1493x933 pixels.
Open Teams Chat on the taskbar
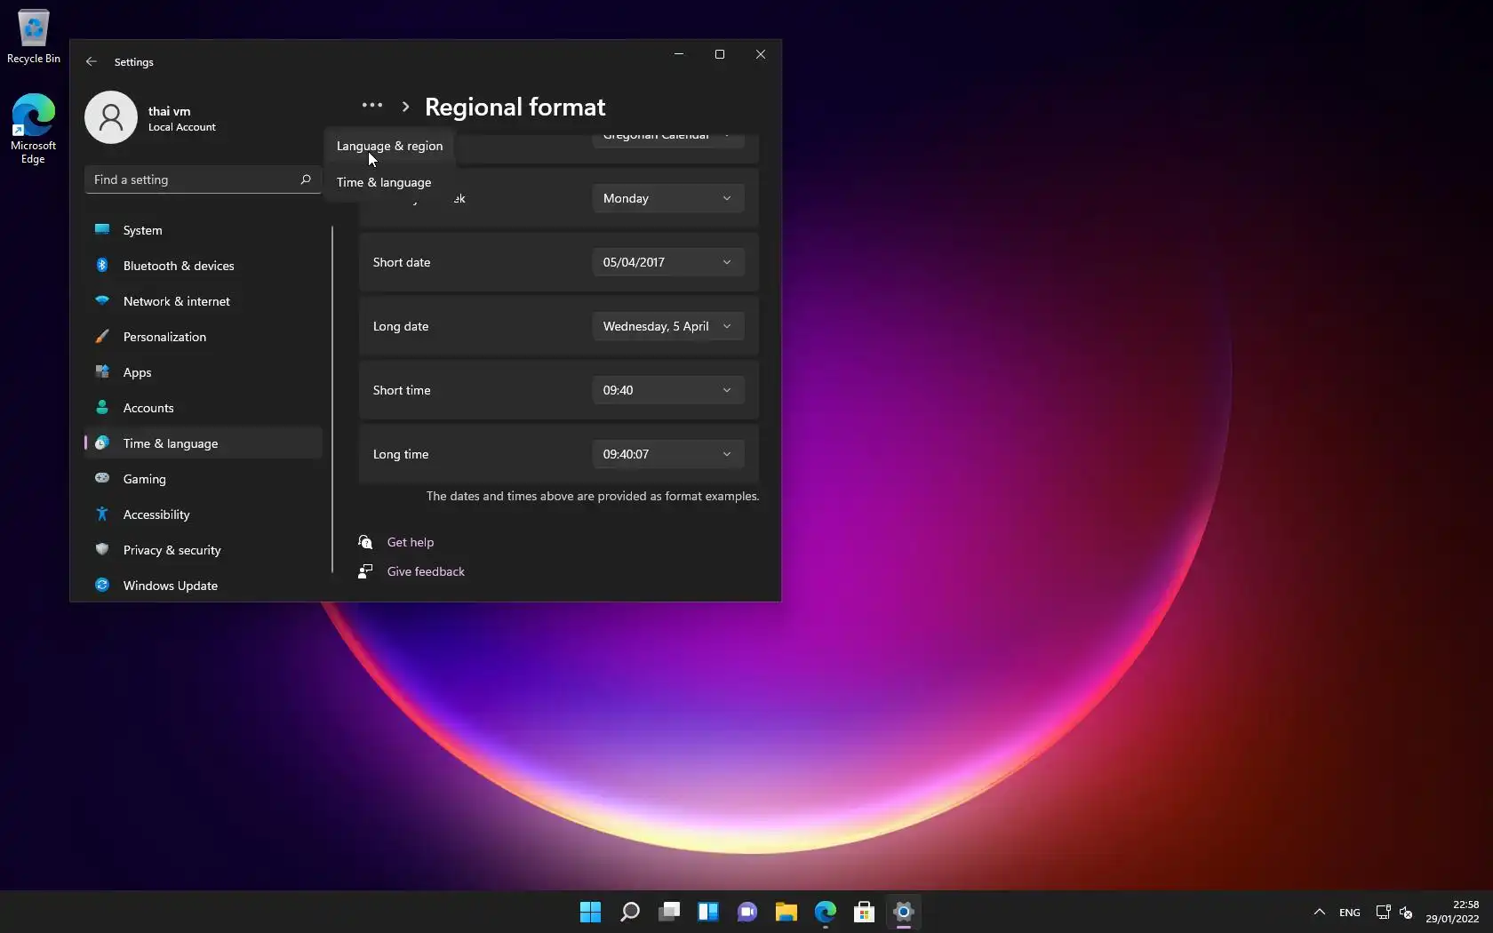[x=747, y=912]
